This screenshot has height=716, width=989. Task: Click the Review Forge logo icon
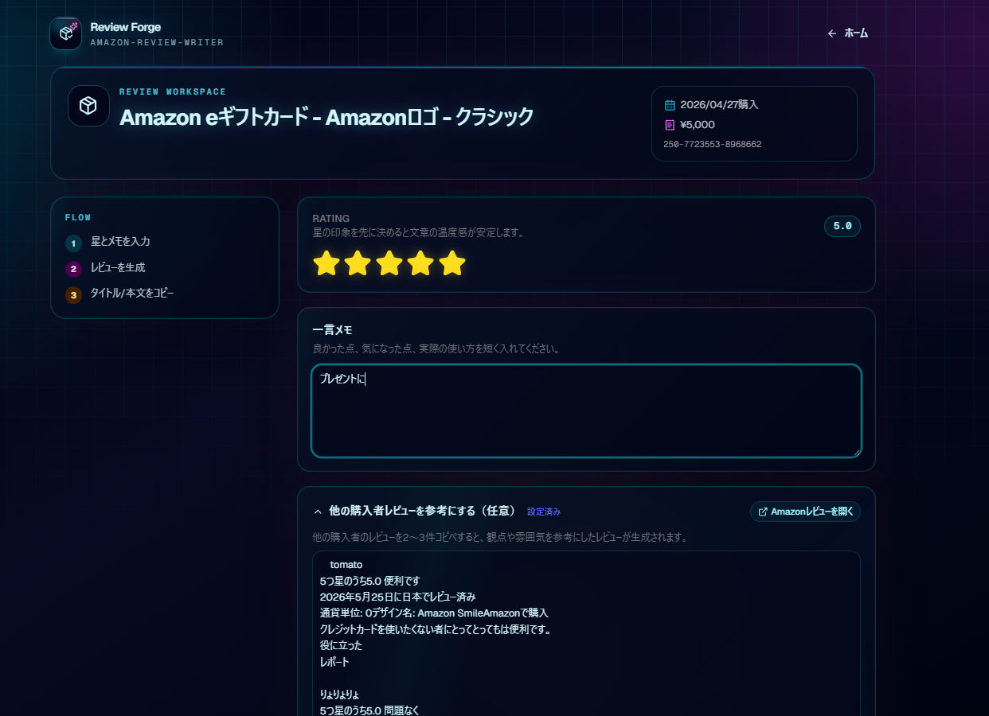(x=65, y=33)
